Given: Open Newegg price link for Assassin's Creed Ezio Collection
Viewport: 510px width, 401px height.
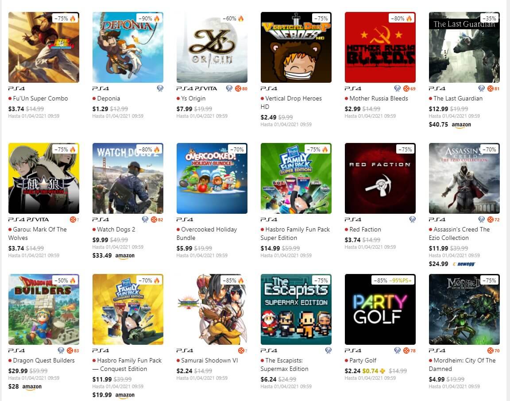Looking at the screenshot, I should click(452, 264).
